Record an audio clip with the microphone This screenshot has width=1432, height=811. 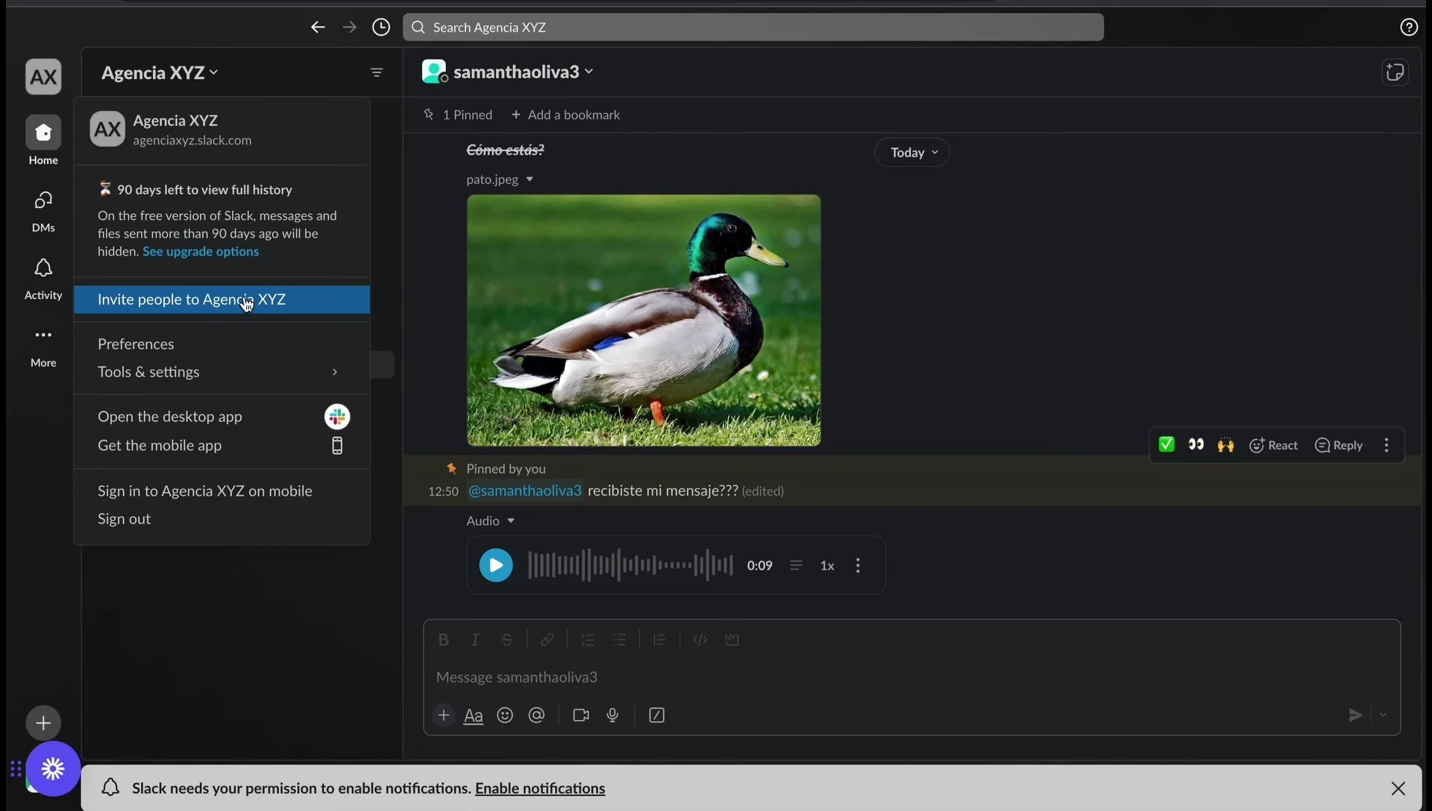[613, 715]
